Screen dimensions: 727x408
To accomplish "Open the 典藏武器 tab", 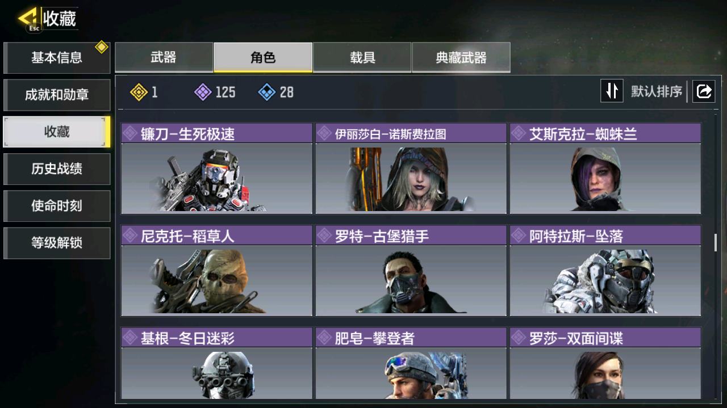I will (x=461, y=57).
